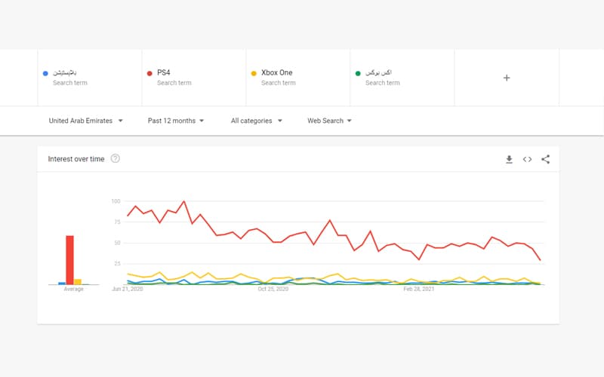Click the share icon on chart card

tap(546, 159)
